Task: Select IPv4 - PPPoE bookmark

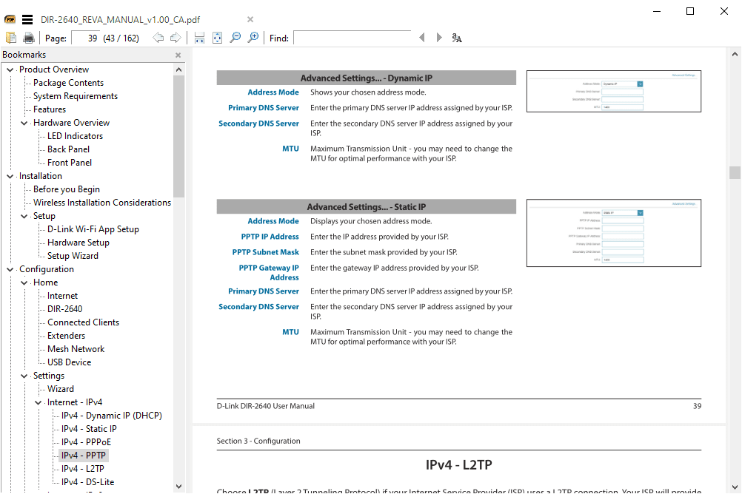Action: pyautogui.click(x=86, y=441)
